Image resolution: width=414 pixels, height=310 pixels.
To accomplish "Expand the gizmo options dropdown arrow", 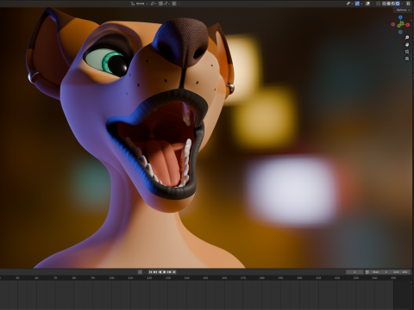I will [x=361, y=3].
